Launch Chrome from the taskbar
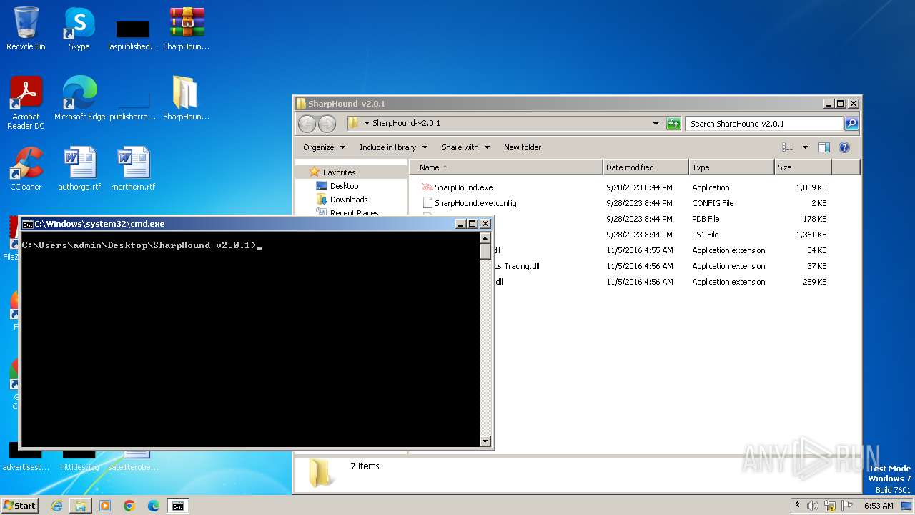Screen dimensions: 915x515 pyautogui.click(x=129, y=506)
